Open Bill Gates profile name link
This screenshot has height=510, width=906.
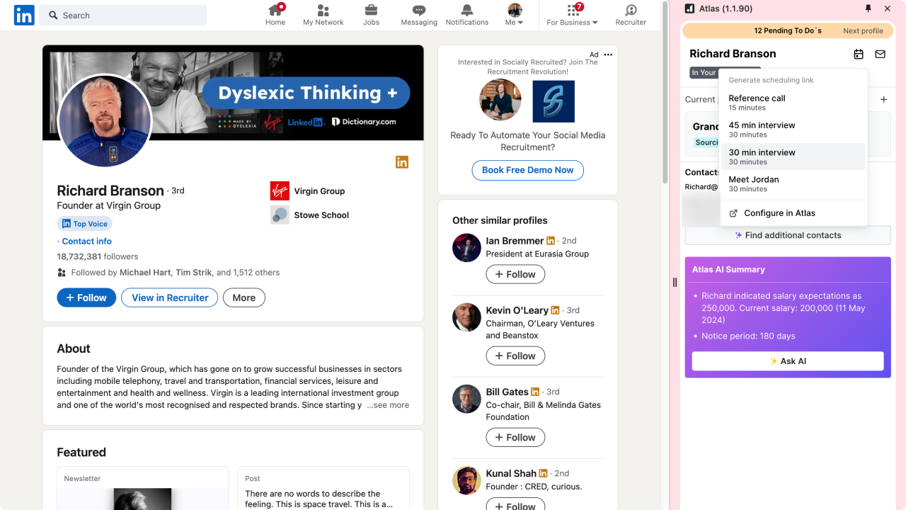coord(507,392)
